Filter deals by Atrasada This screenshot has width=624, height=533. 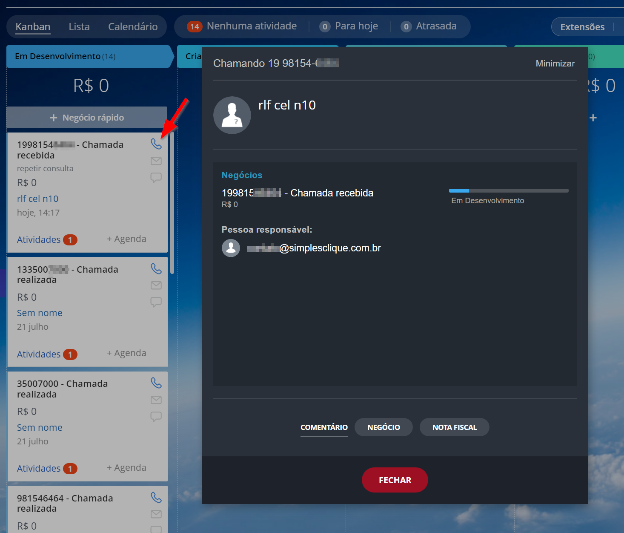click(x=429, y=26)
